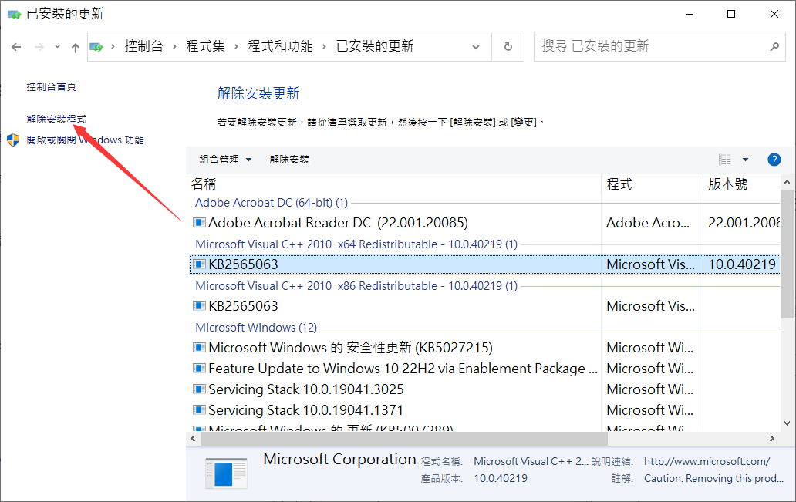Viewport: 796px width, 502px height.
Task: Click the Adobe Acro... program cell
Action: pyautogui.click(x=648, y=222)
